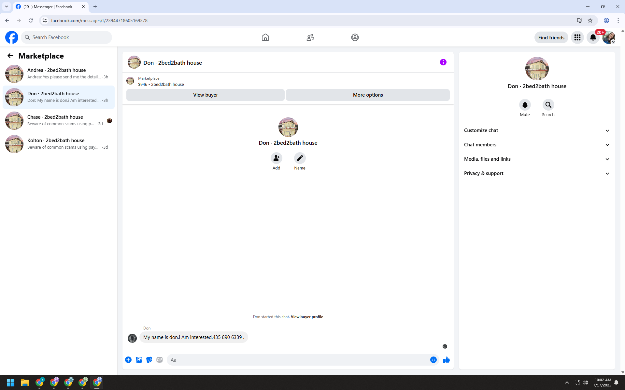625x390 pixels.
Task: Click the message 'My name is don.i Am interested'
Action: coord(193,337)
